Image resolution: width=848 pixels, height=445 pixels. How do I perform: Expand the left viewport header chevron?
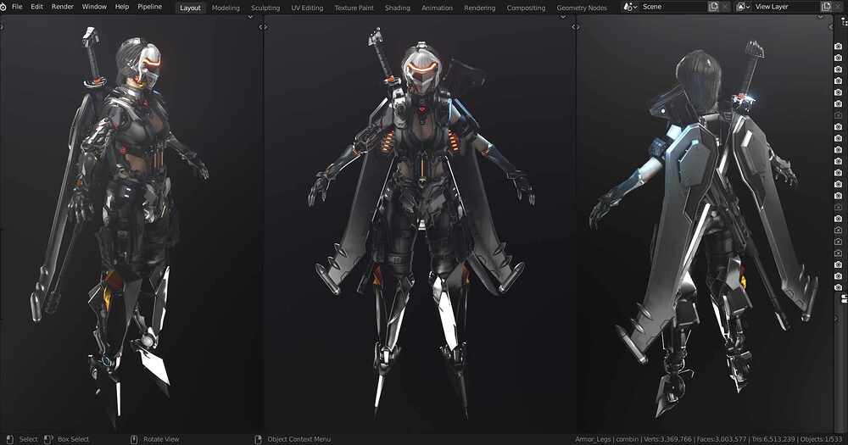250,17
